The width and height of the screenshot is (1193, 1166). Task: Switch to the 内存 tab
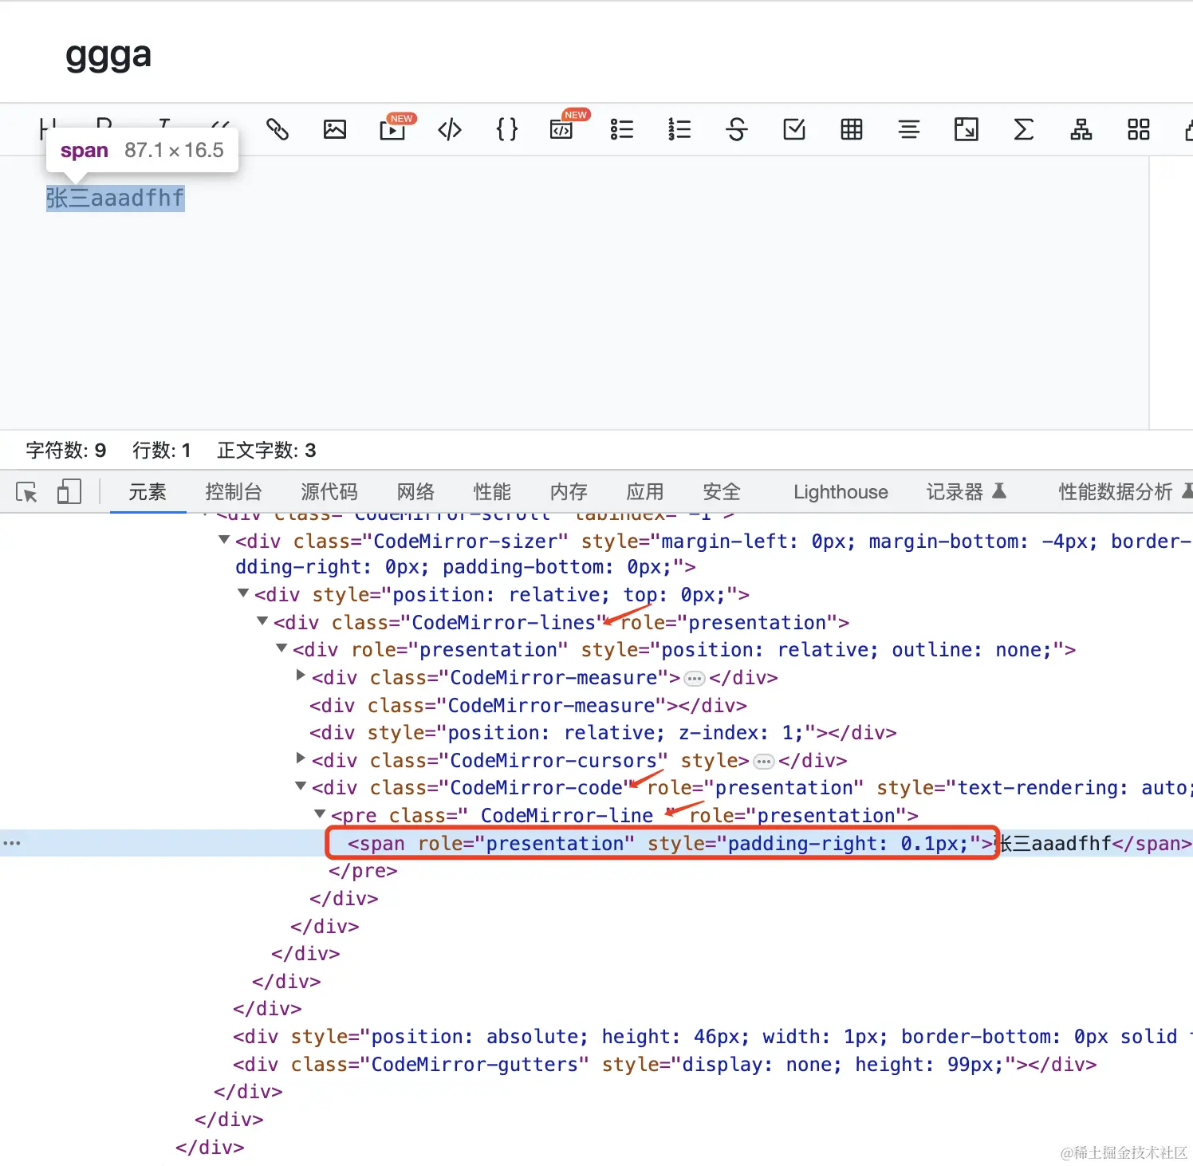[569, 492]
